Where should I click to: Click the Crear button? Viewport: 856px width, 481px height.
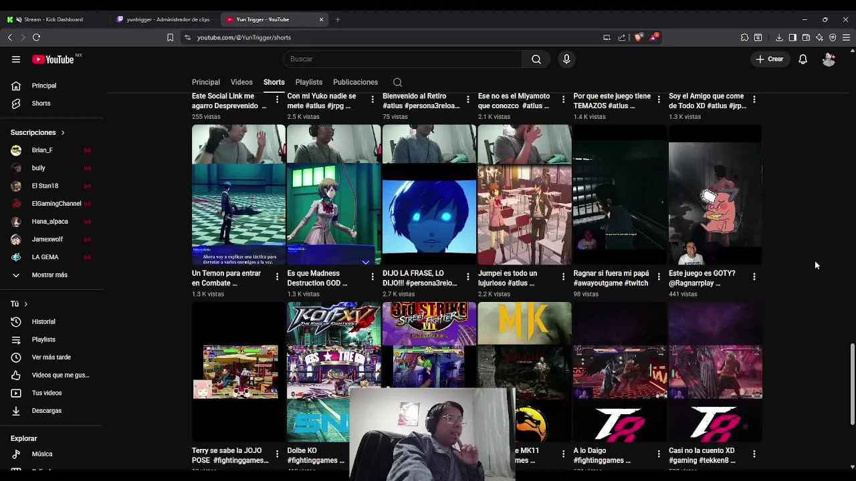770,59
